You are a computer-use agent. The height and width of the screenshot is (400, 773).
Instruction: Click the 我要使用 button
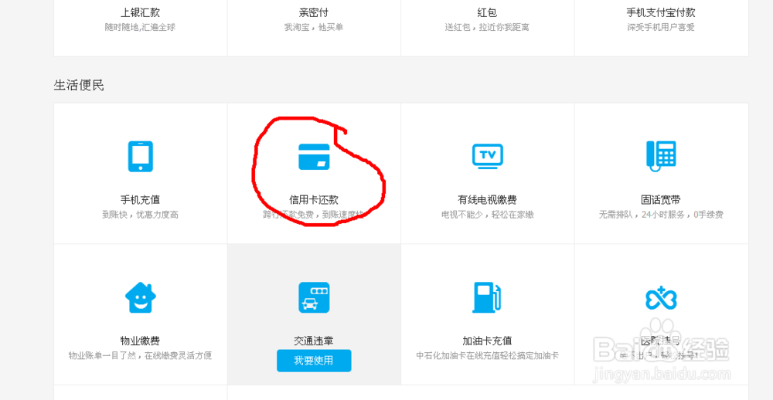(314, 361)
